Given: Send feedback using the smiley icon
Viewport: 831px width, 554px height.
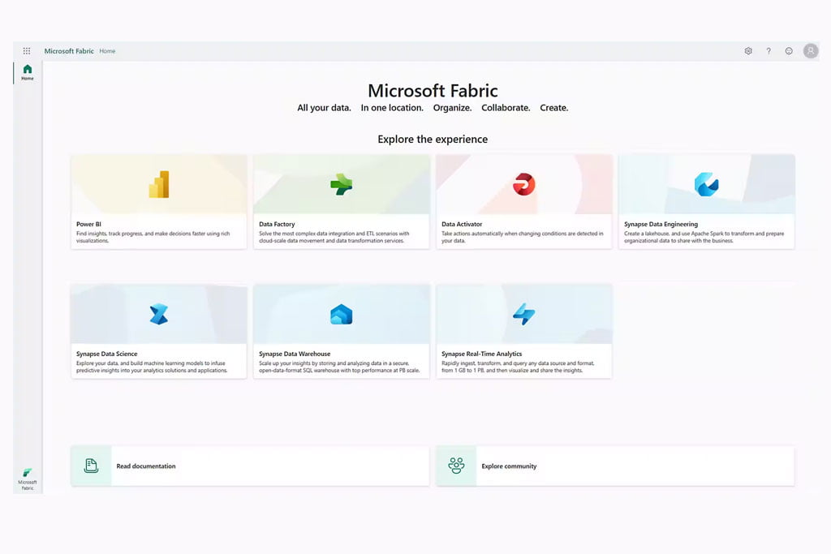Looking at the screenshot, I should coord(789,51).
